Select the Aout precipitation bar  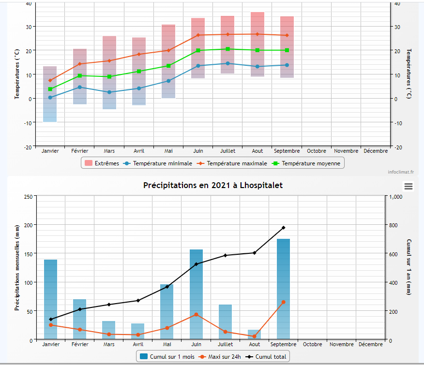254,335
